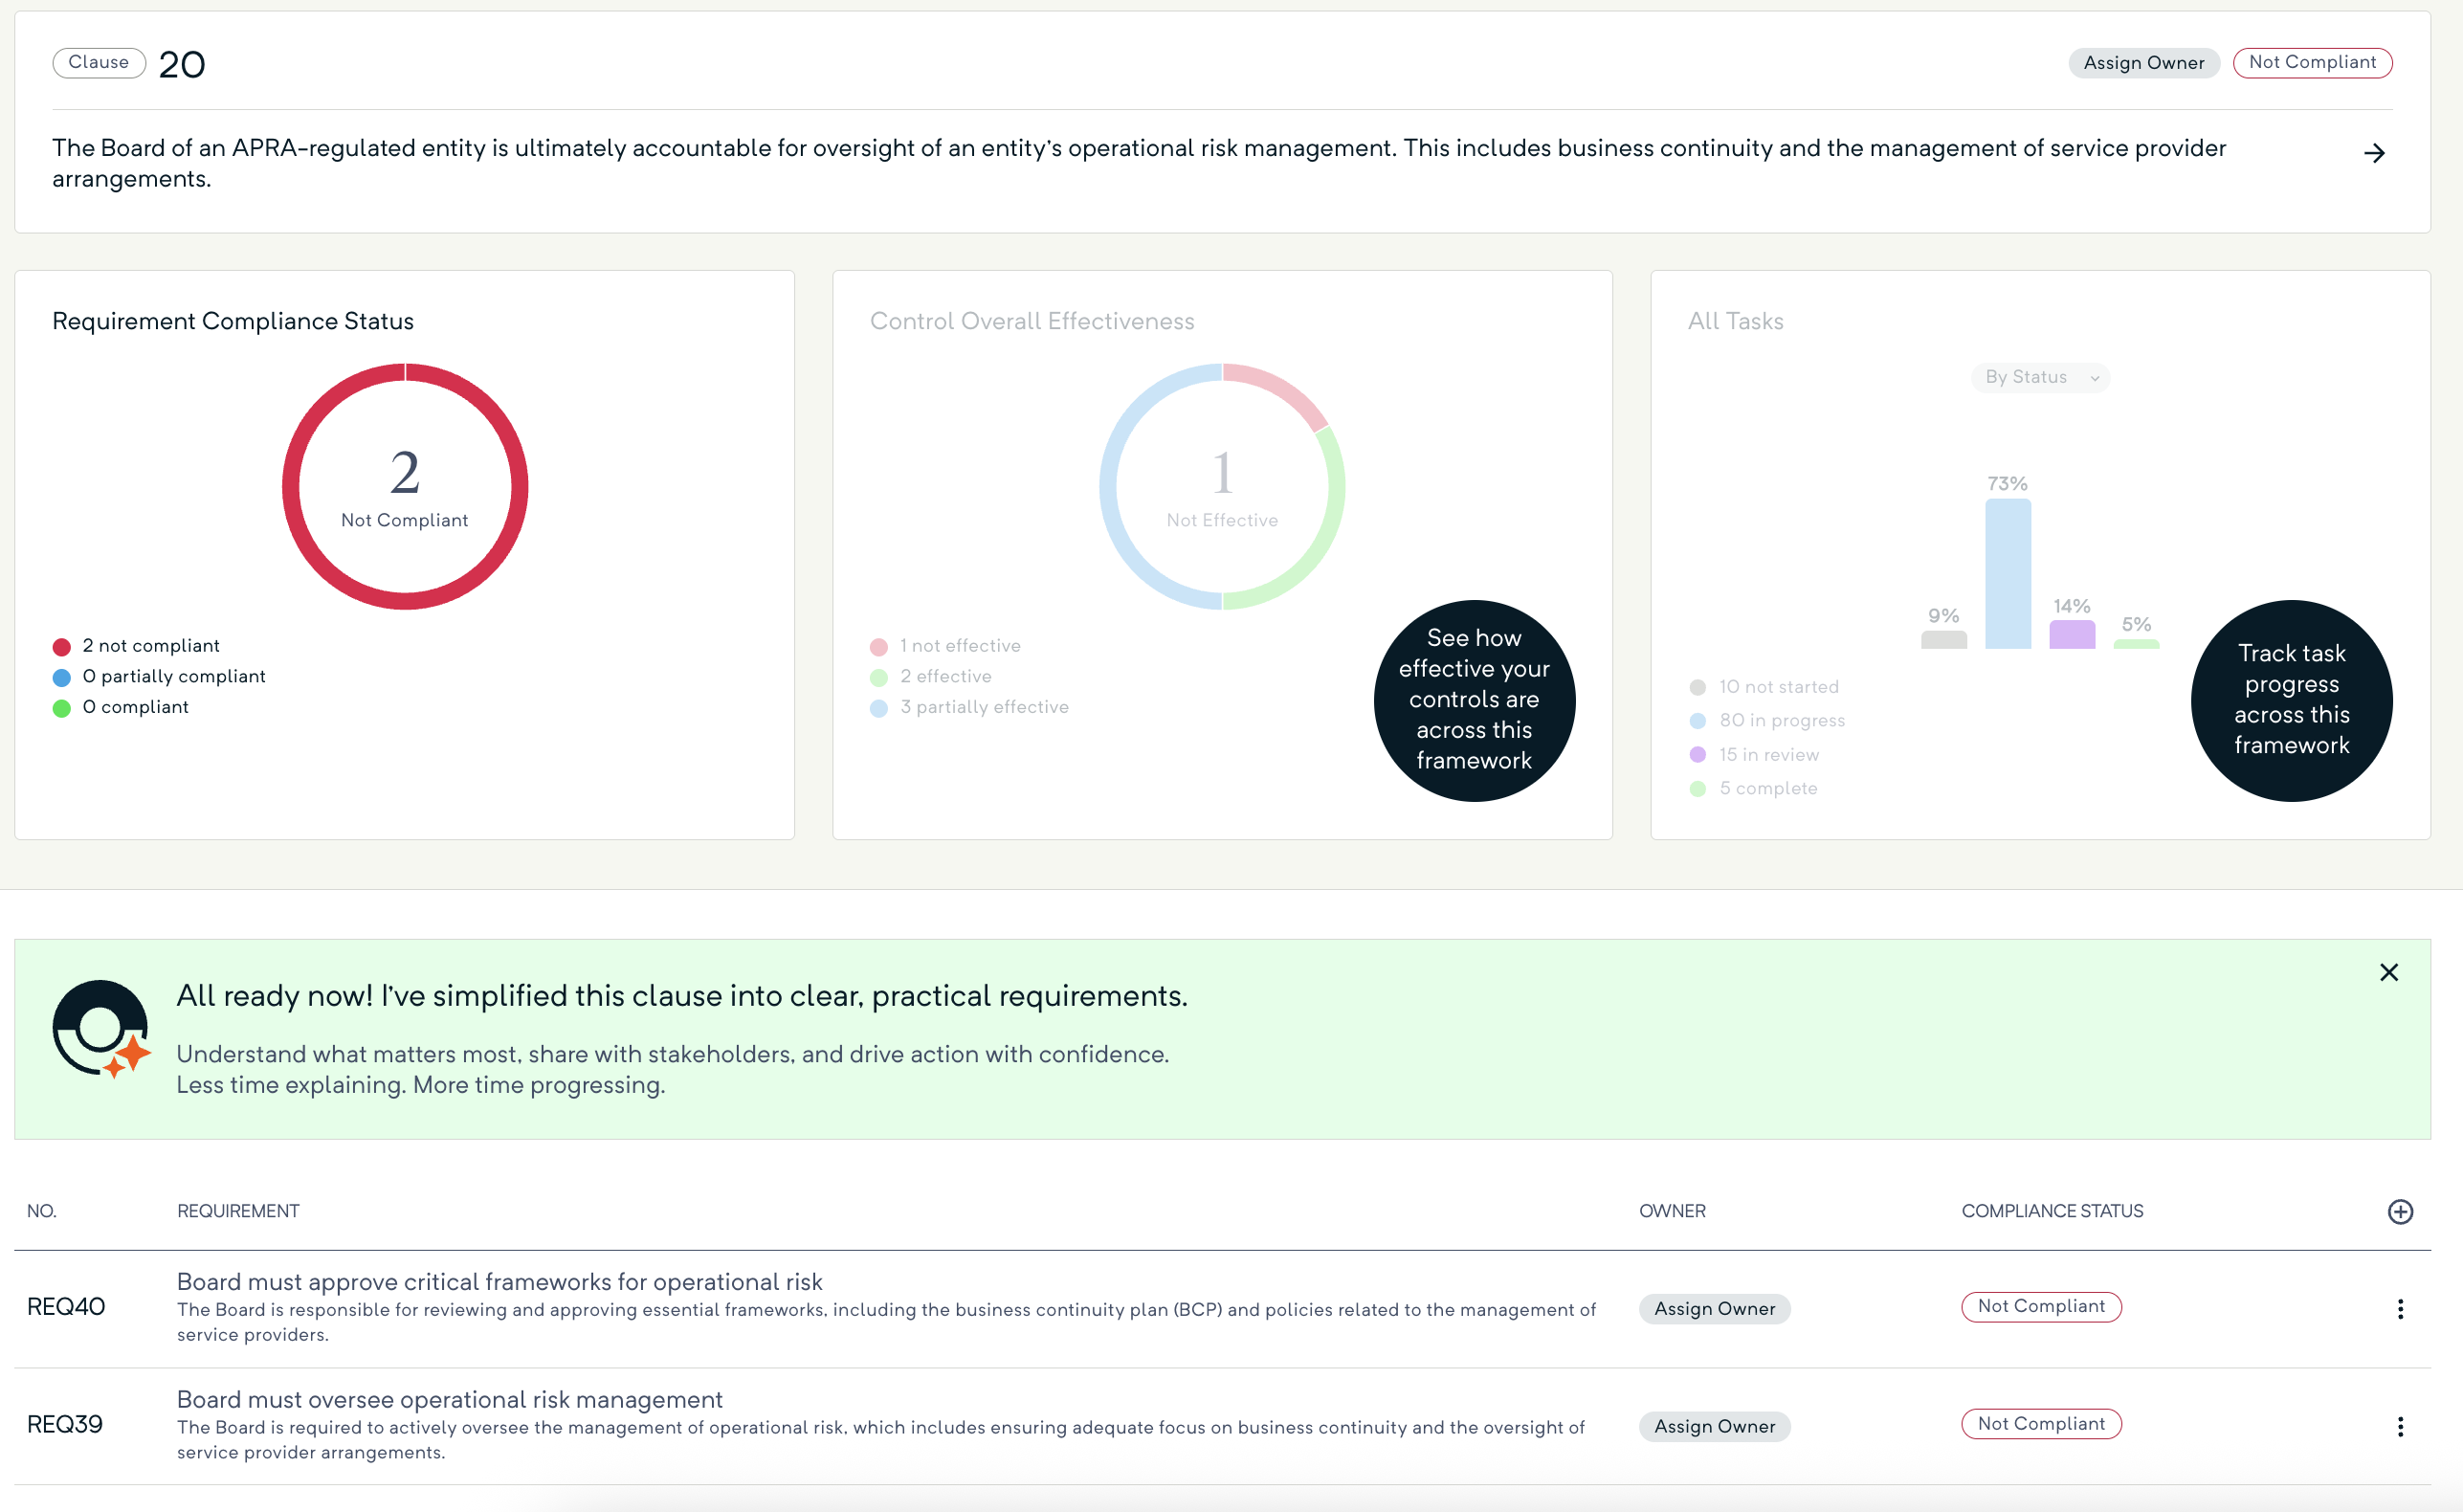This screenshot has width=2463, height=1512.
Task: Click the 73% in-progress bar
Action: tap(2007, 574)
